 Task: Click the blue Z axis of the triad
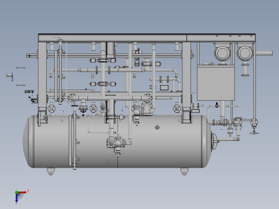pos(17,198)
